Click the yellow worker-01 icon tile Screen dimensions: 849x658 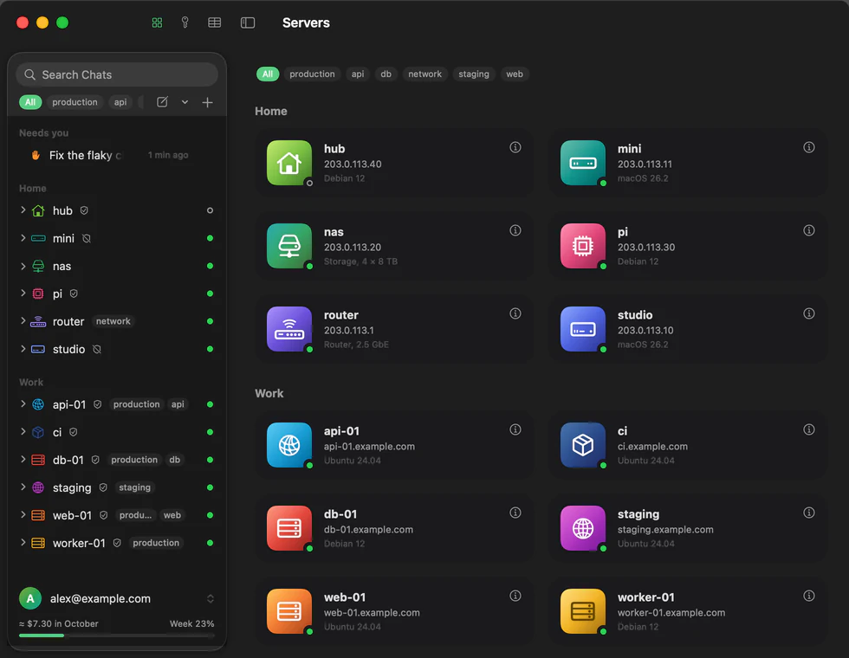tap(582, 611)
